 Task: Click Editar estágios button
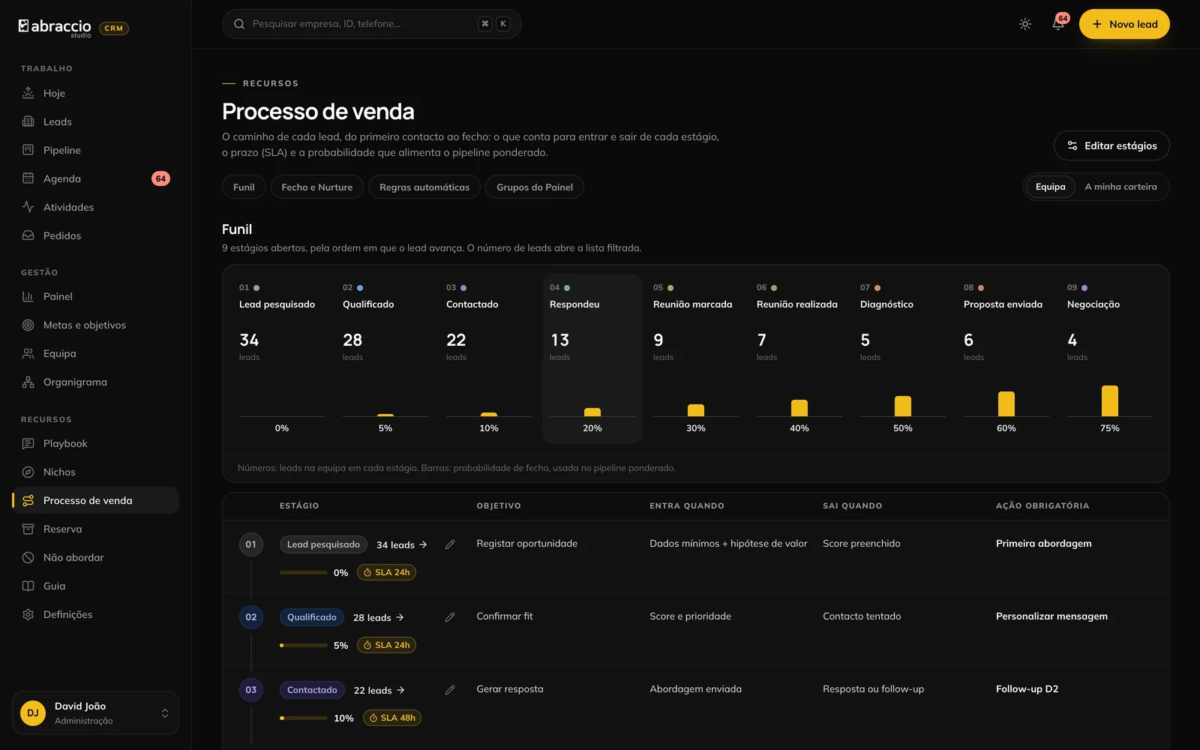tap(1111, 145)
